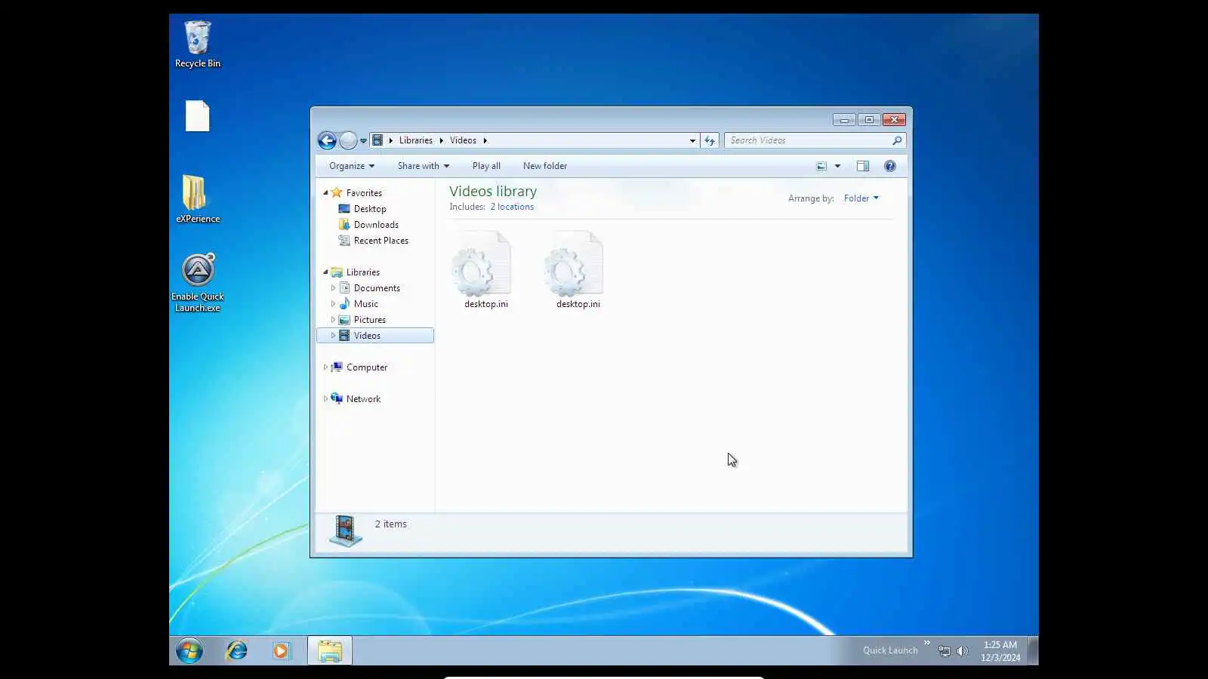Open Network in navigation pane
This screenshot has height=679, width=1208.
[x=363, y=399]
